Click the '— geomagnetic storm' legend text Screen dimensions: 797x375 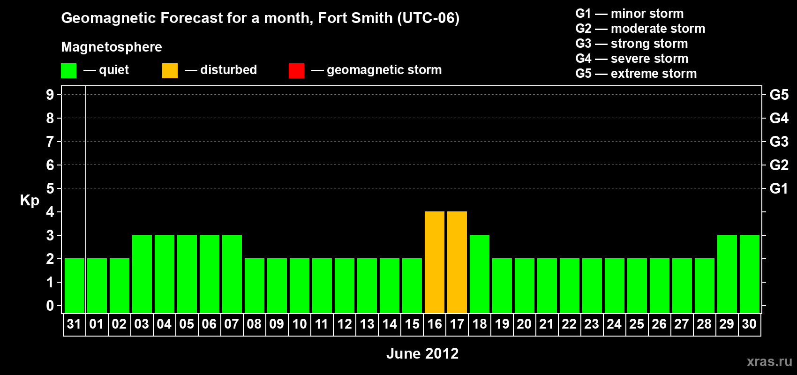pyautogui.click(x=376, y=70)
